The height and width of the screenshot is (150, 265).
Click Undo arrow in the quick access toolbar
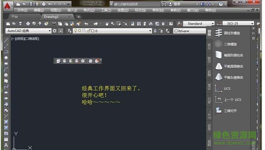coord(50,4)
